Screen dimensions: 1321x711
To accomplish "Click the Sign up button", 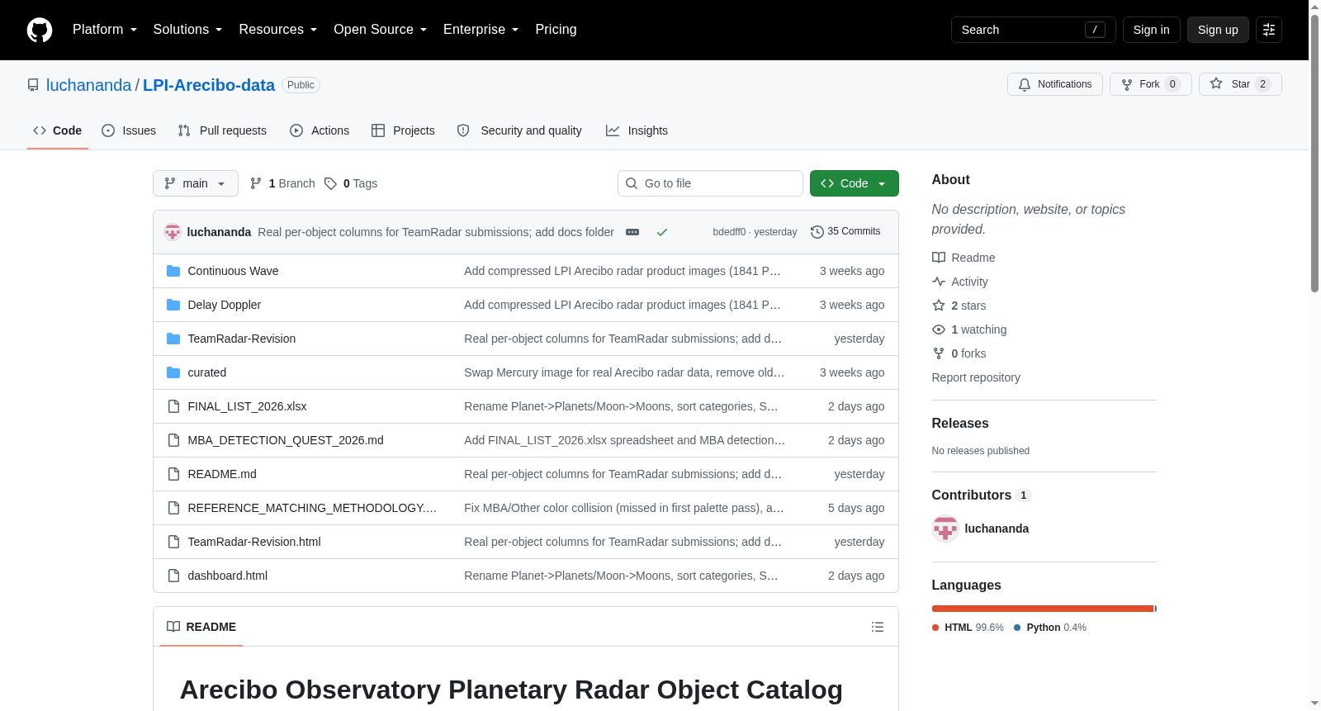I will click(1218, 30).
